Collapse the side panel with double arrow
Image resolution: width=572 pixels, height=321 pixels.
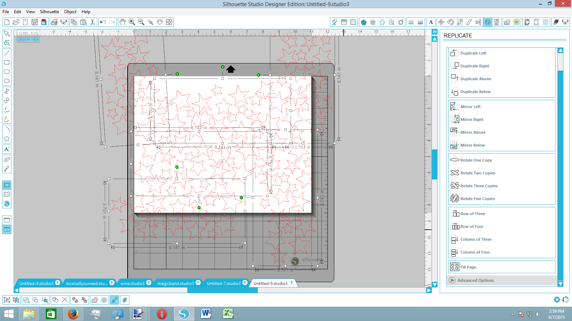click(x=435, y=32)
